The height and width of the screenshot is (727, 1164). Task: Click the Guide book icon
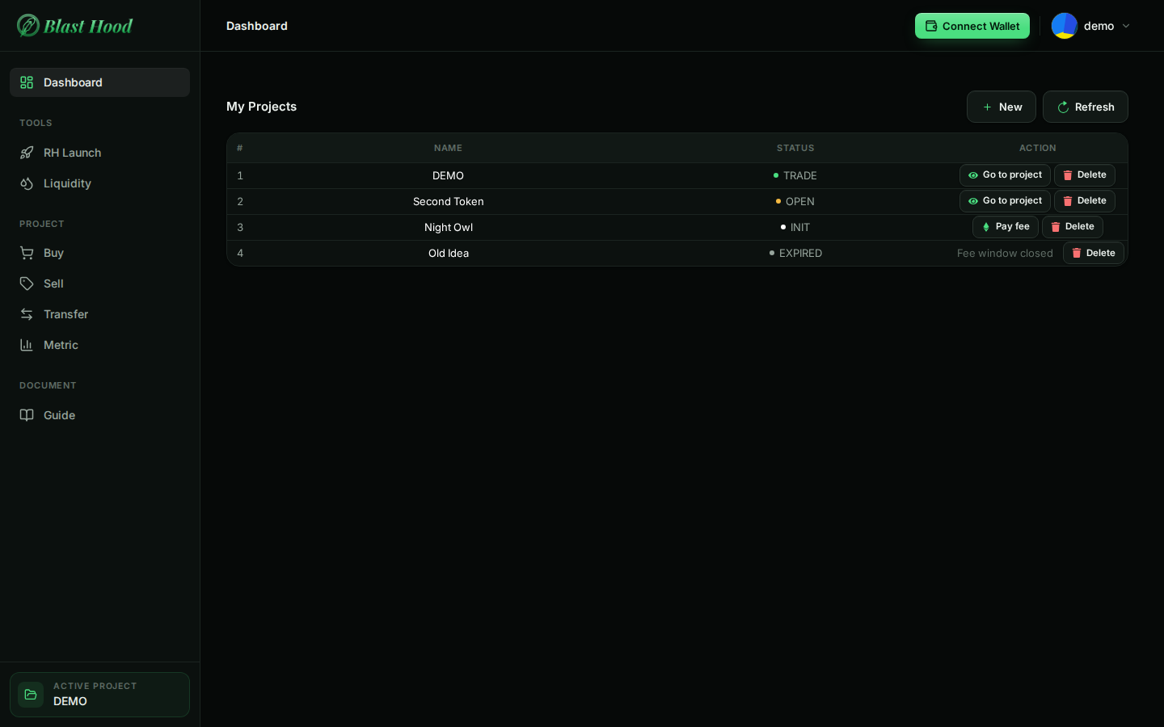[27, 415]
